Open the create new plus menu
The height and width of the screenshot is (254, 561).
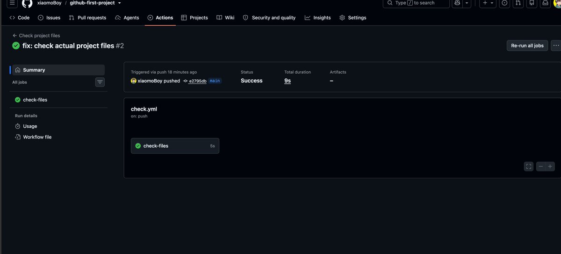pos(488,3)
